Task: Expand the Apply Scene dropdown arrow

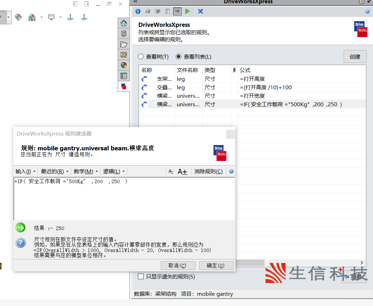Action: [41, 17]
